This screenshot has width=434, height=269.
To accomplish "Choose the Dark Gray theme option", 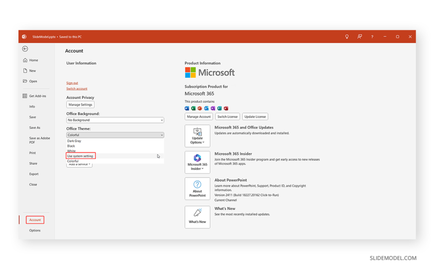I will (74, 141).
